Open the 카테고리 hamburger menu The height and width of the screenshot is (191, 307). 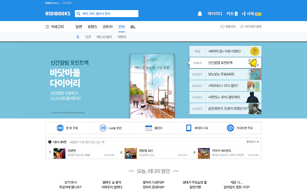point(47,27)
